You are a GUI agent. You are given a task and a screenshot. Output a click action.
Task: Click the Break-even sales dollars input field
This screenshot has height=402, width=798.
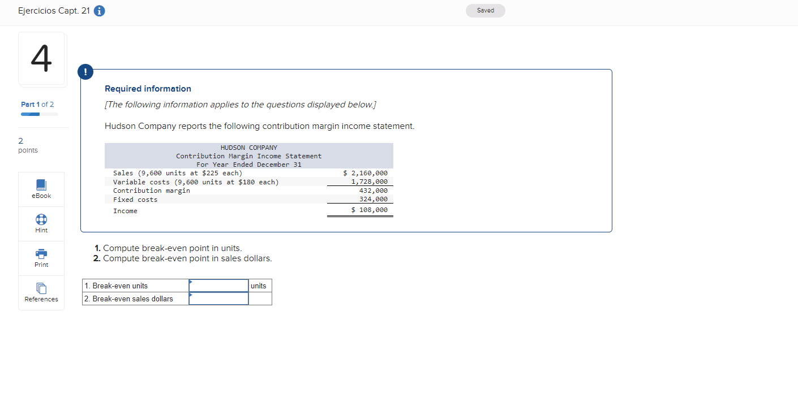(218, 299)
